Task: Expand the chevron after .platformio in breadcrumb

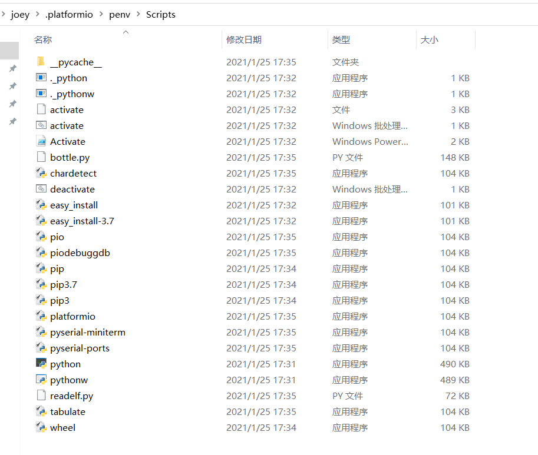Action: [101, 14]
